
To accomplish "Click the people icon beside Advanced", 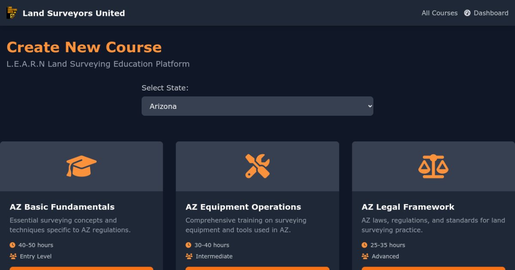I will click(x=365, y=256).
